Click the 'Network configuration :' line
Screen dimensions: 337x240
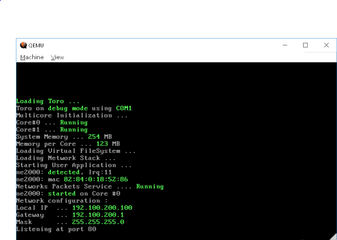(62, 201)
